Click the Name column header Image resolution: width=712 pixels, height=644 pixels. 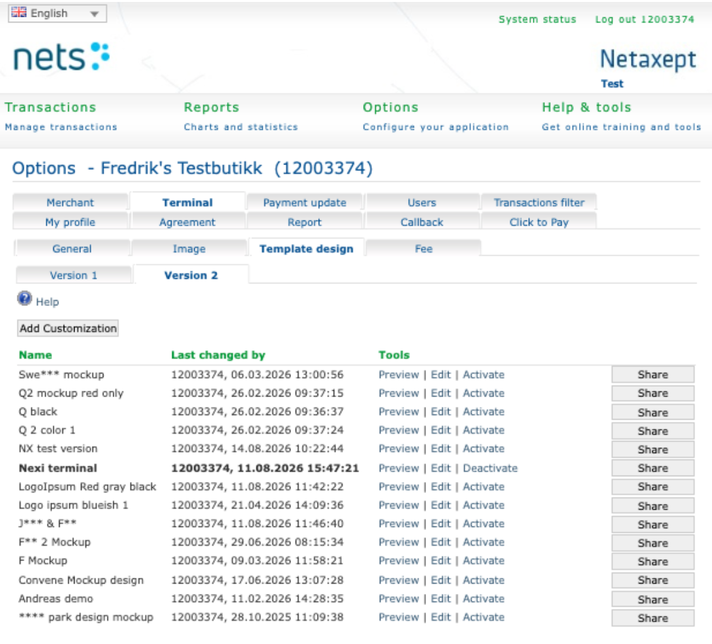[x=35, y=355]
